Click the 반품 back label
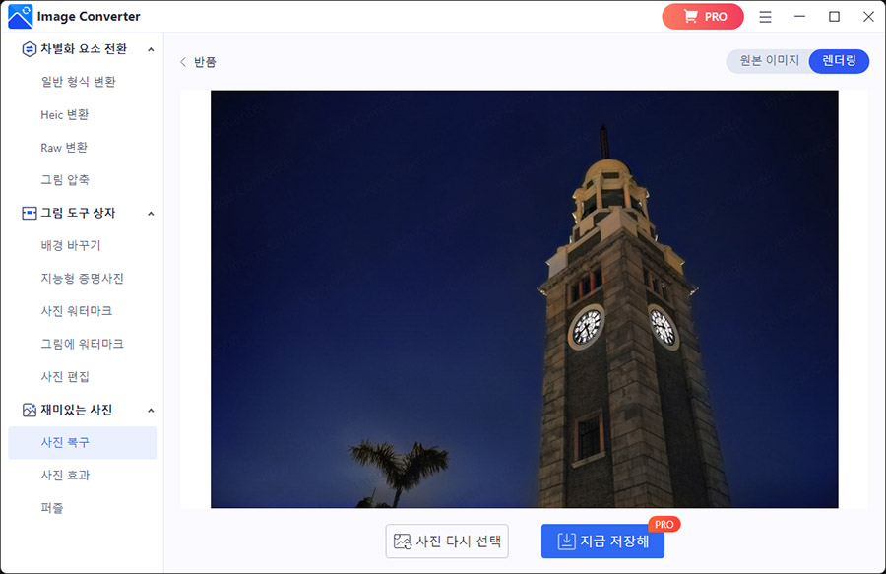Screen dimensions: 886x574 pyautogui.click(x=205, y=62)
